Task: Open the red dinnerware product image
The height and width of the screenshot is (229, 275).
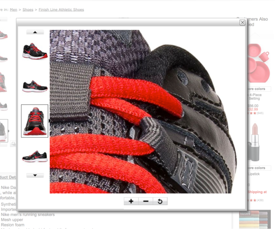Action: tap(258, 63)
